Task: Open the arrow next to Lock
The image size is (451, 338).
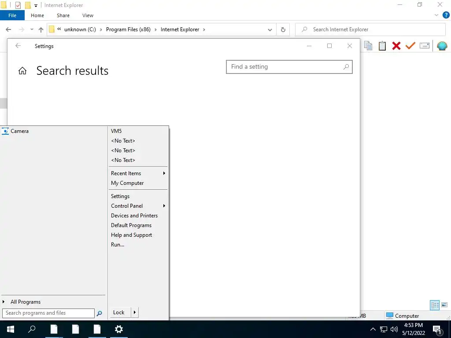Action: [x=135, y=312]
